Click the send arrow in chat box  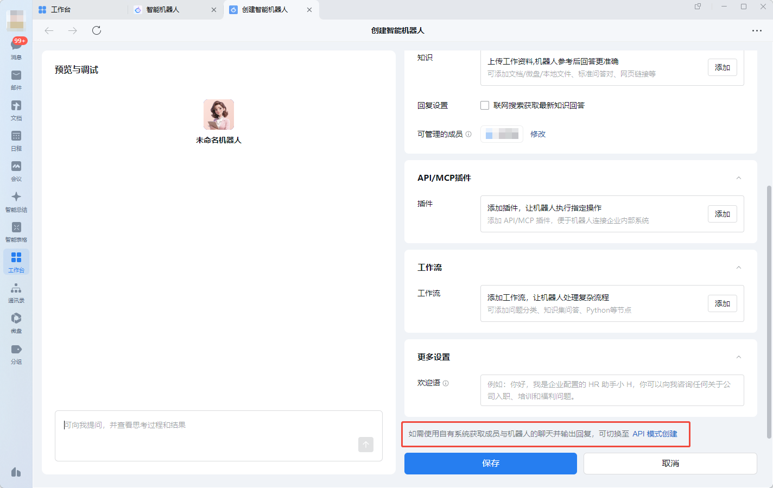366,445
